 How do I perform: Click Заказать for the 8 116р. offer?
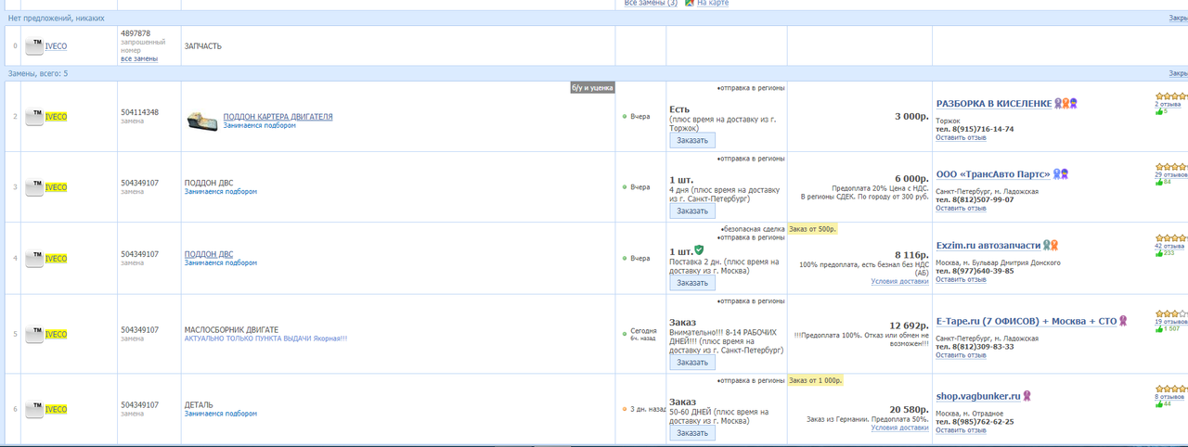692,283
